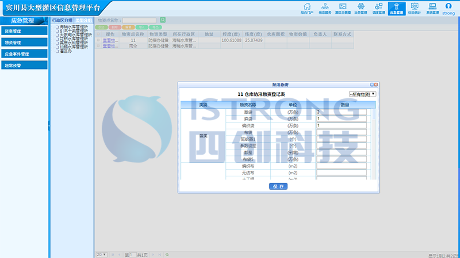Focus the page number input in pager

[x=133, y=255]
